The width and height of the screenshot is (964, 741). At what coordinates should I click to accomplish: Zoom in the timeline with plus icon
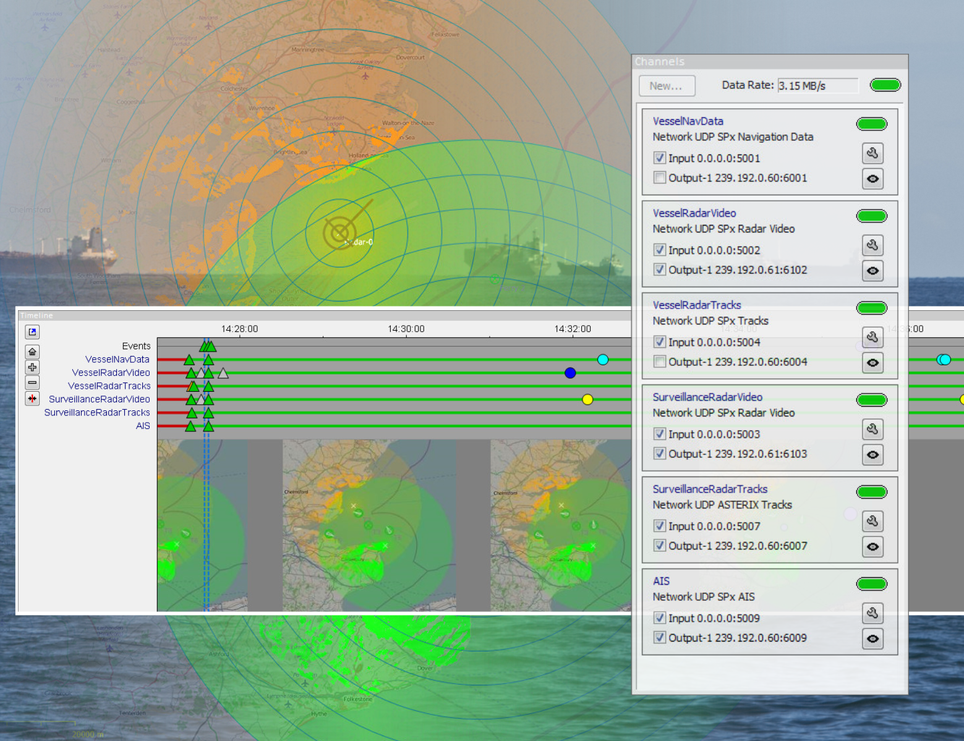[x=32, y=367]
